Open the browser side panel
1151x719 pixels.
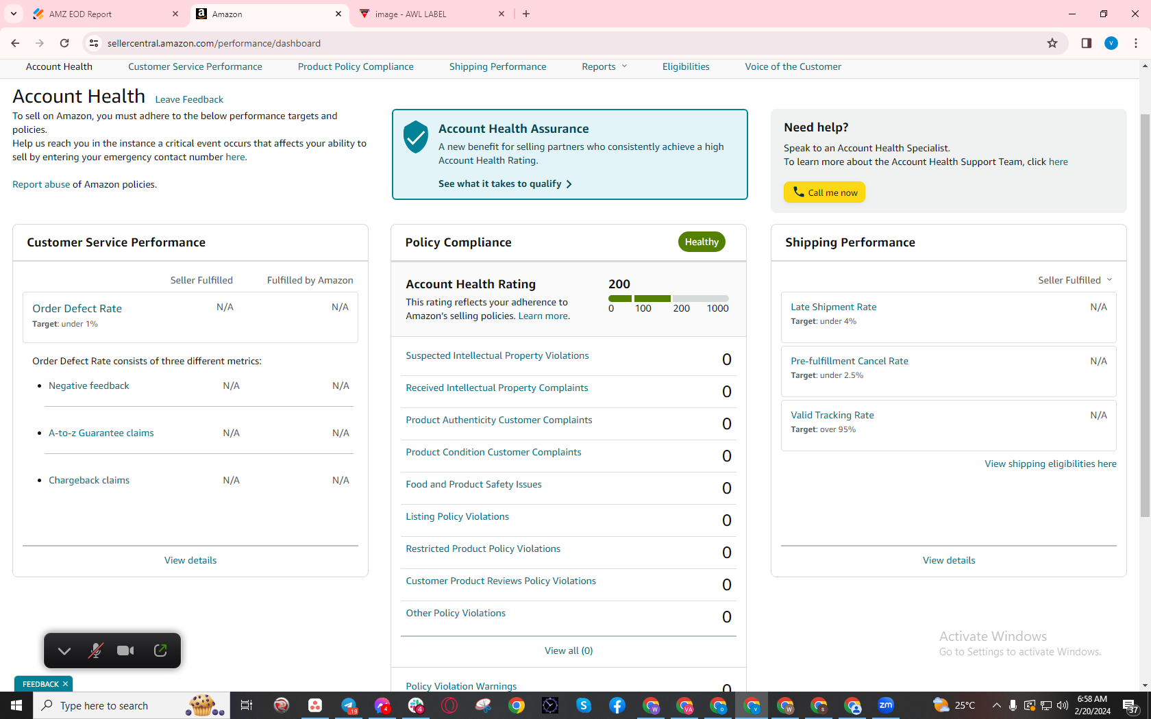[1087, 43]
